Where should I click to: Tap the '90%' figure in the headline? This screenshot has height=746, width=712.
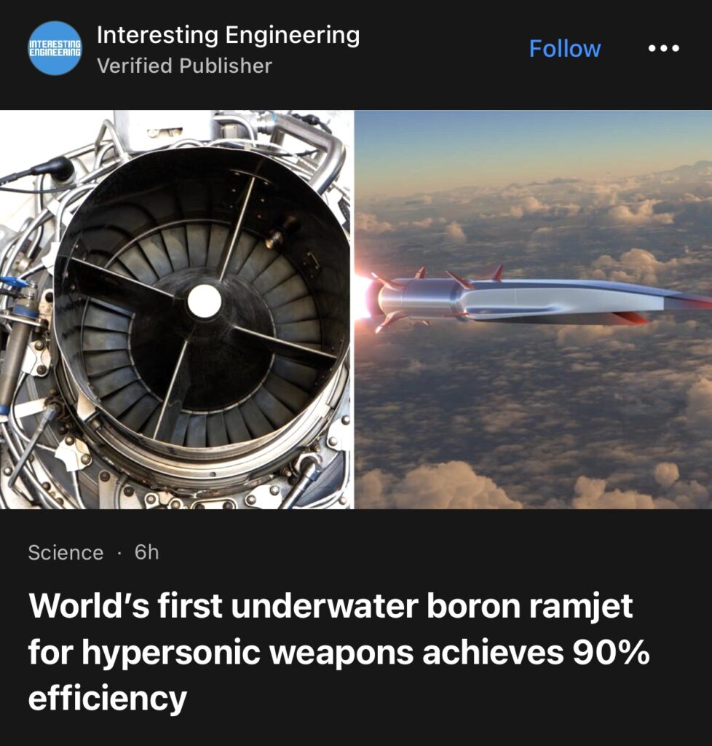coord(612,652)
